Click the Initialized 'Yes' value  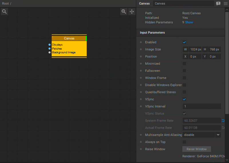pyautogui.click(x=185, y=18)
